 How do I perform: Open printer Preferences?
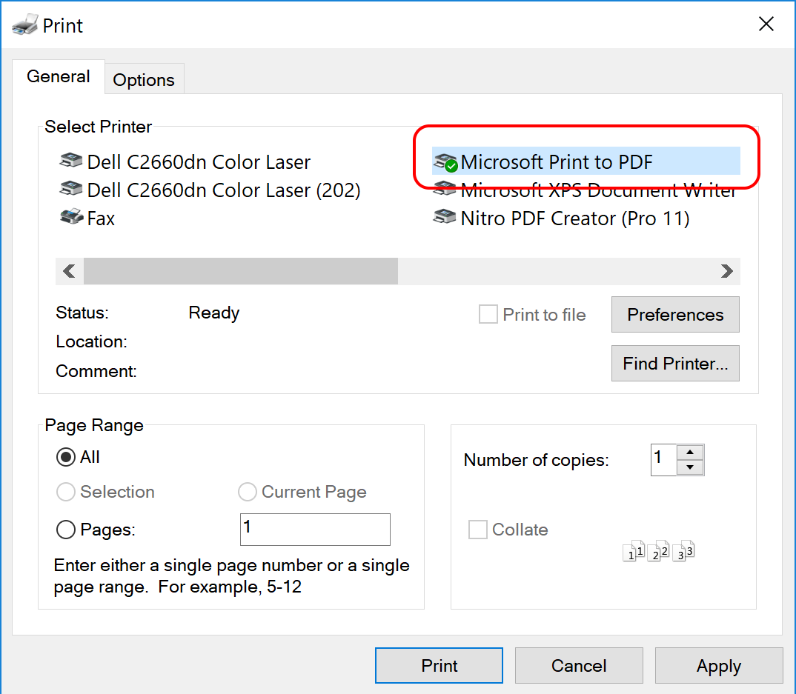675,315
